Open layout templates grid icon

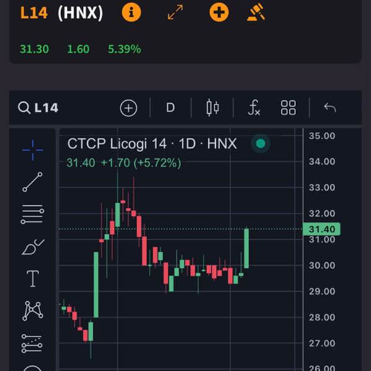(288, 108)
